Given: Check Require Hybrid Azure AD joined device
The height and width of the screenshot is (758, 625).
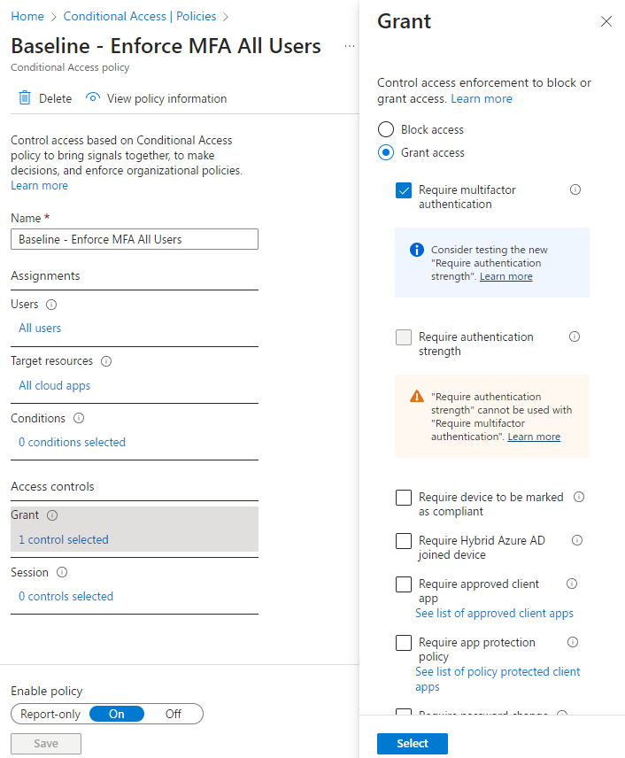Looking at the screenshot, I should [404, 541].
